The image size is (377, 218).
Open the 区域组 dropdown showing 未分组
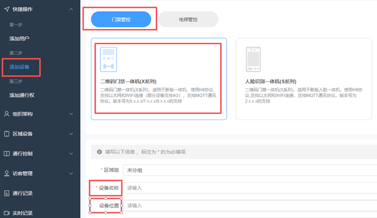coord(250,170)
